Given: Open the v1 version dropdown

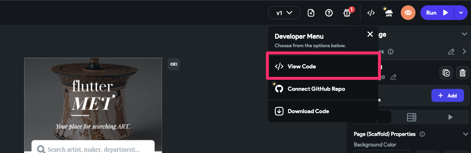Looking at the screenshot, I should point(284,13).
